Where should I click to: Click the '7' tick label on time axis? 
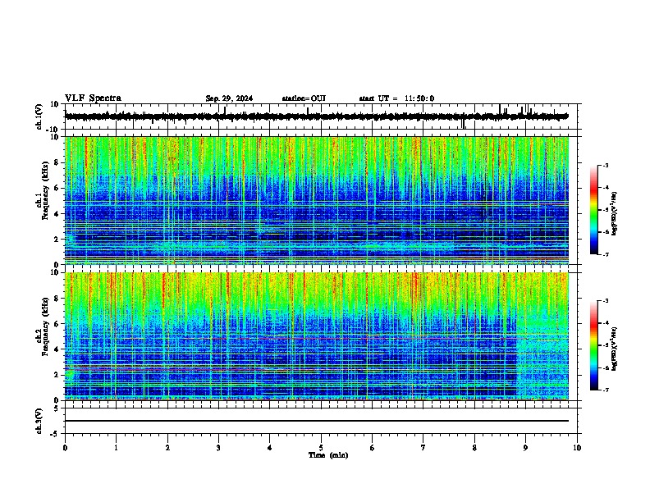coord(423,448)
